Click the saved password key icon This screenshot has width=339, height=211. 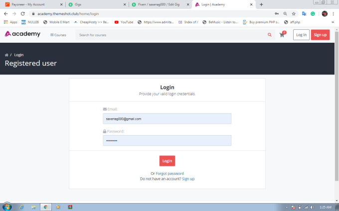(277, 14)
